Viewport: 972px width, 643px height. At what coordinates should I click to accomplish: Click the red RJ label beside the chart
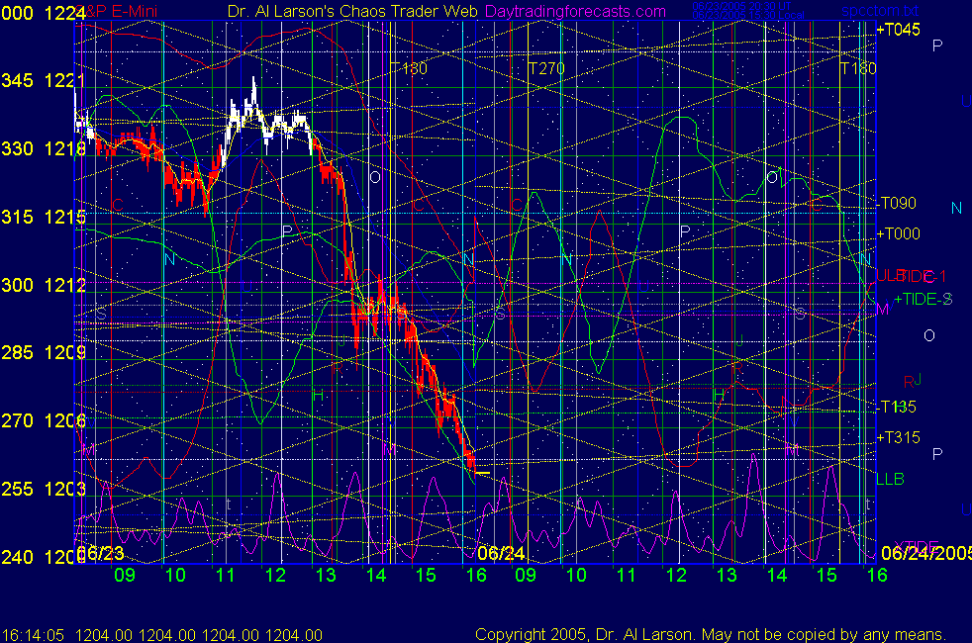(913, 381)
